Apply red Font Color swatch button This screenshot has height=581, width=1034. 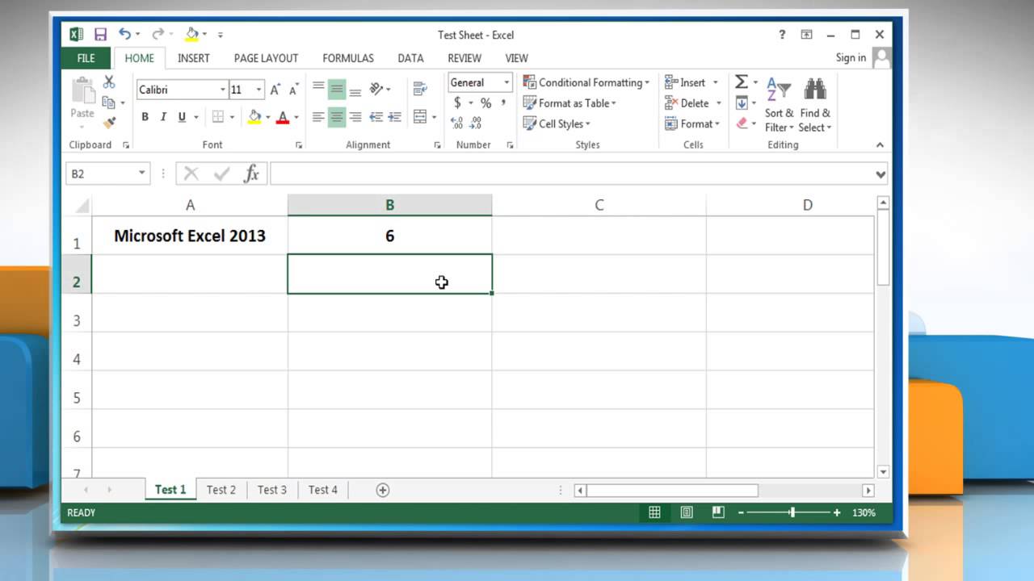click(x=283, y=117)
